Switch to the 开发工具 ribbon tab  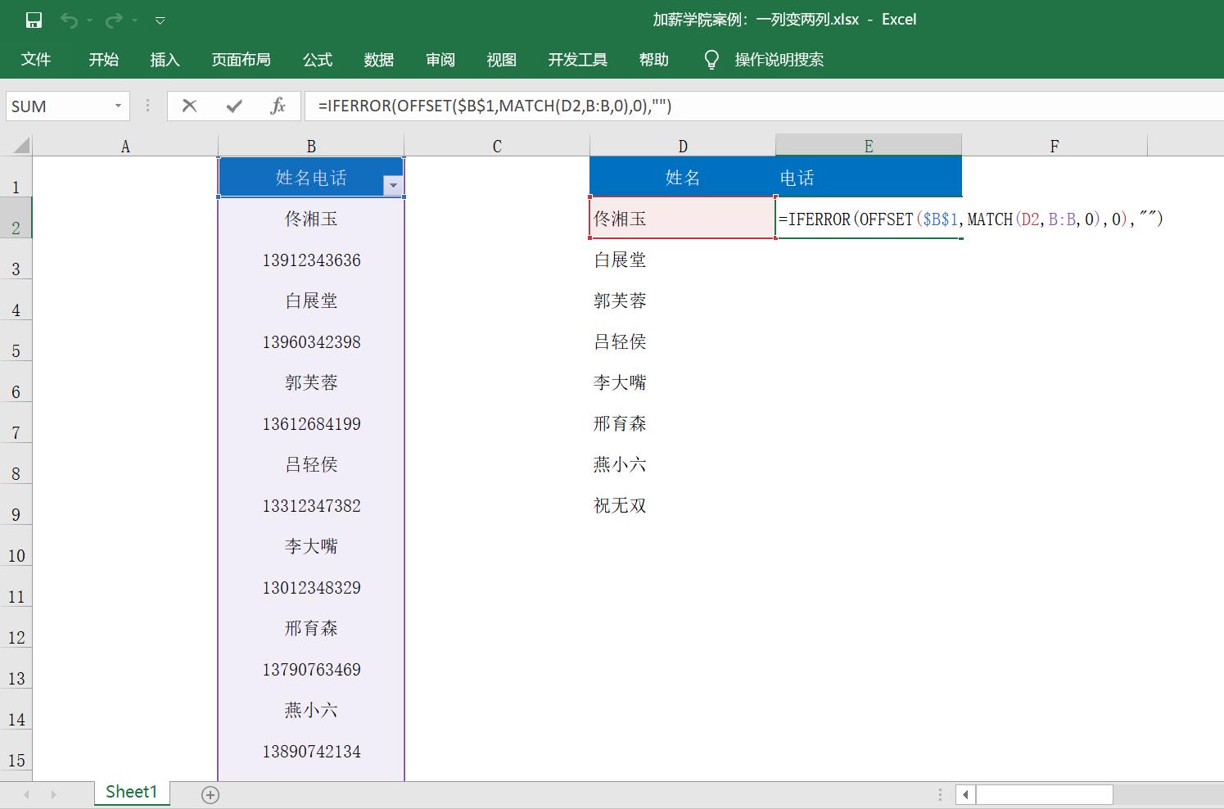pos(577,59)
